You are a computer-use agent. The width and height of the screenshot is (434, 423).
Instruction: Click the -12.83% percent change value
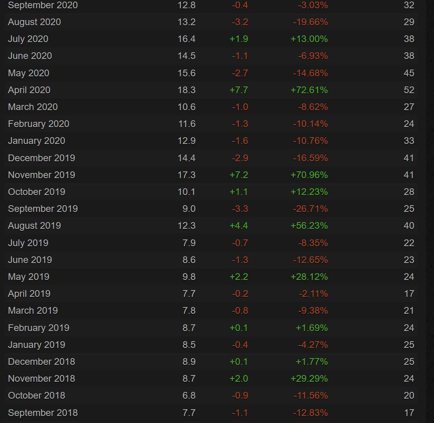[x=310, y=413]
